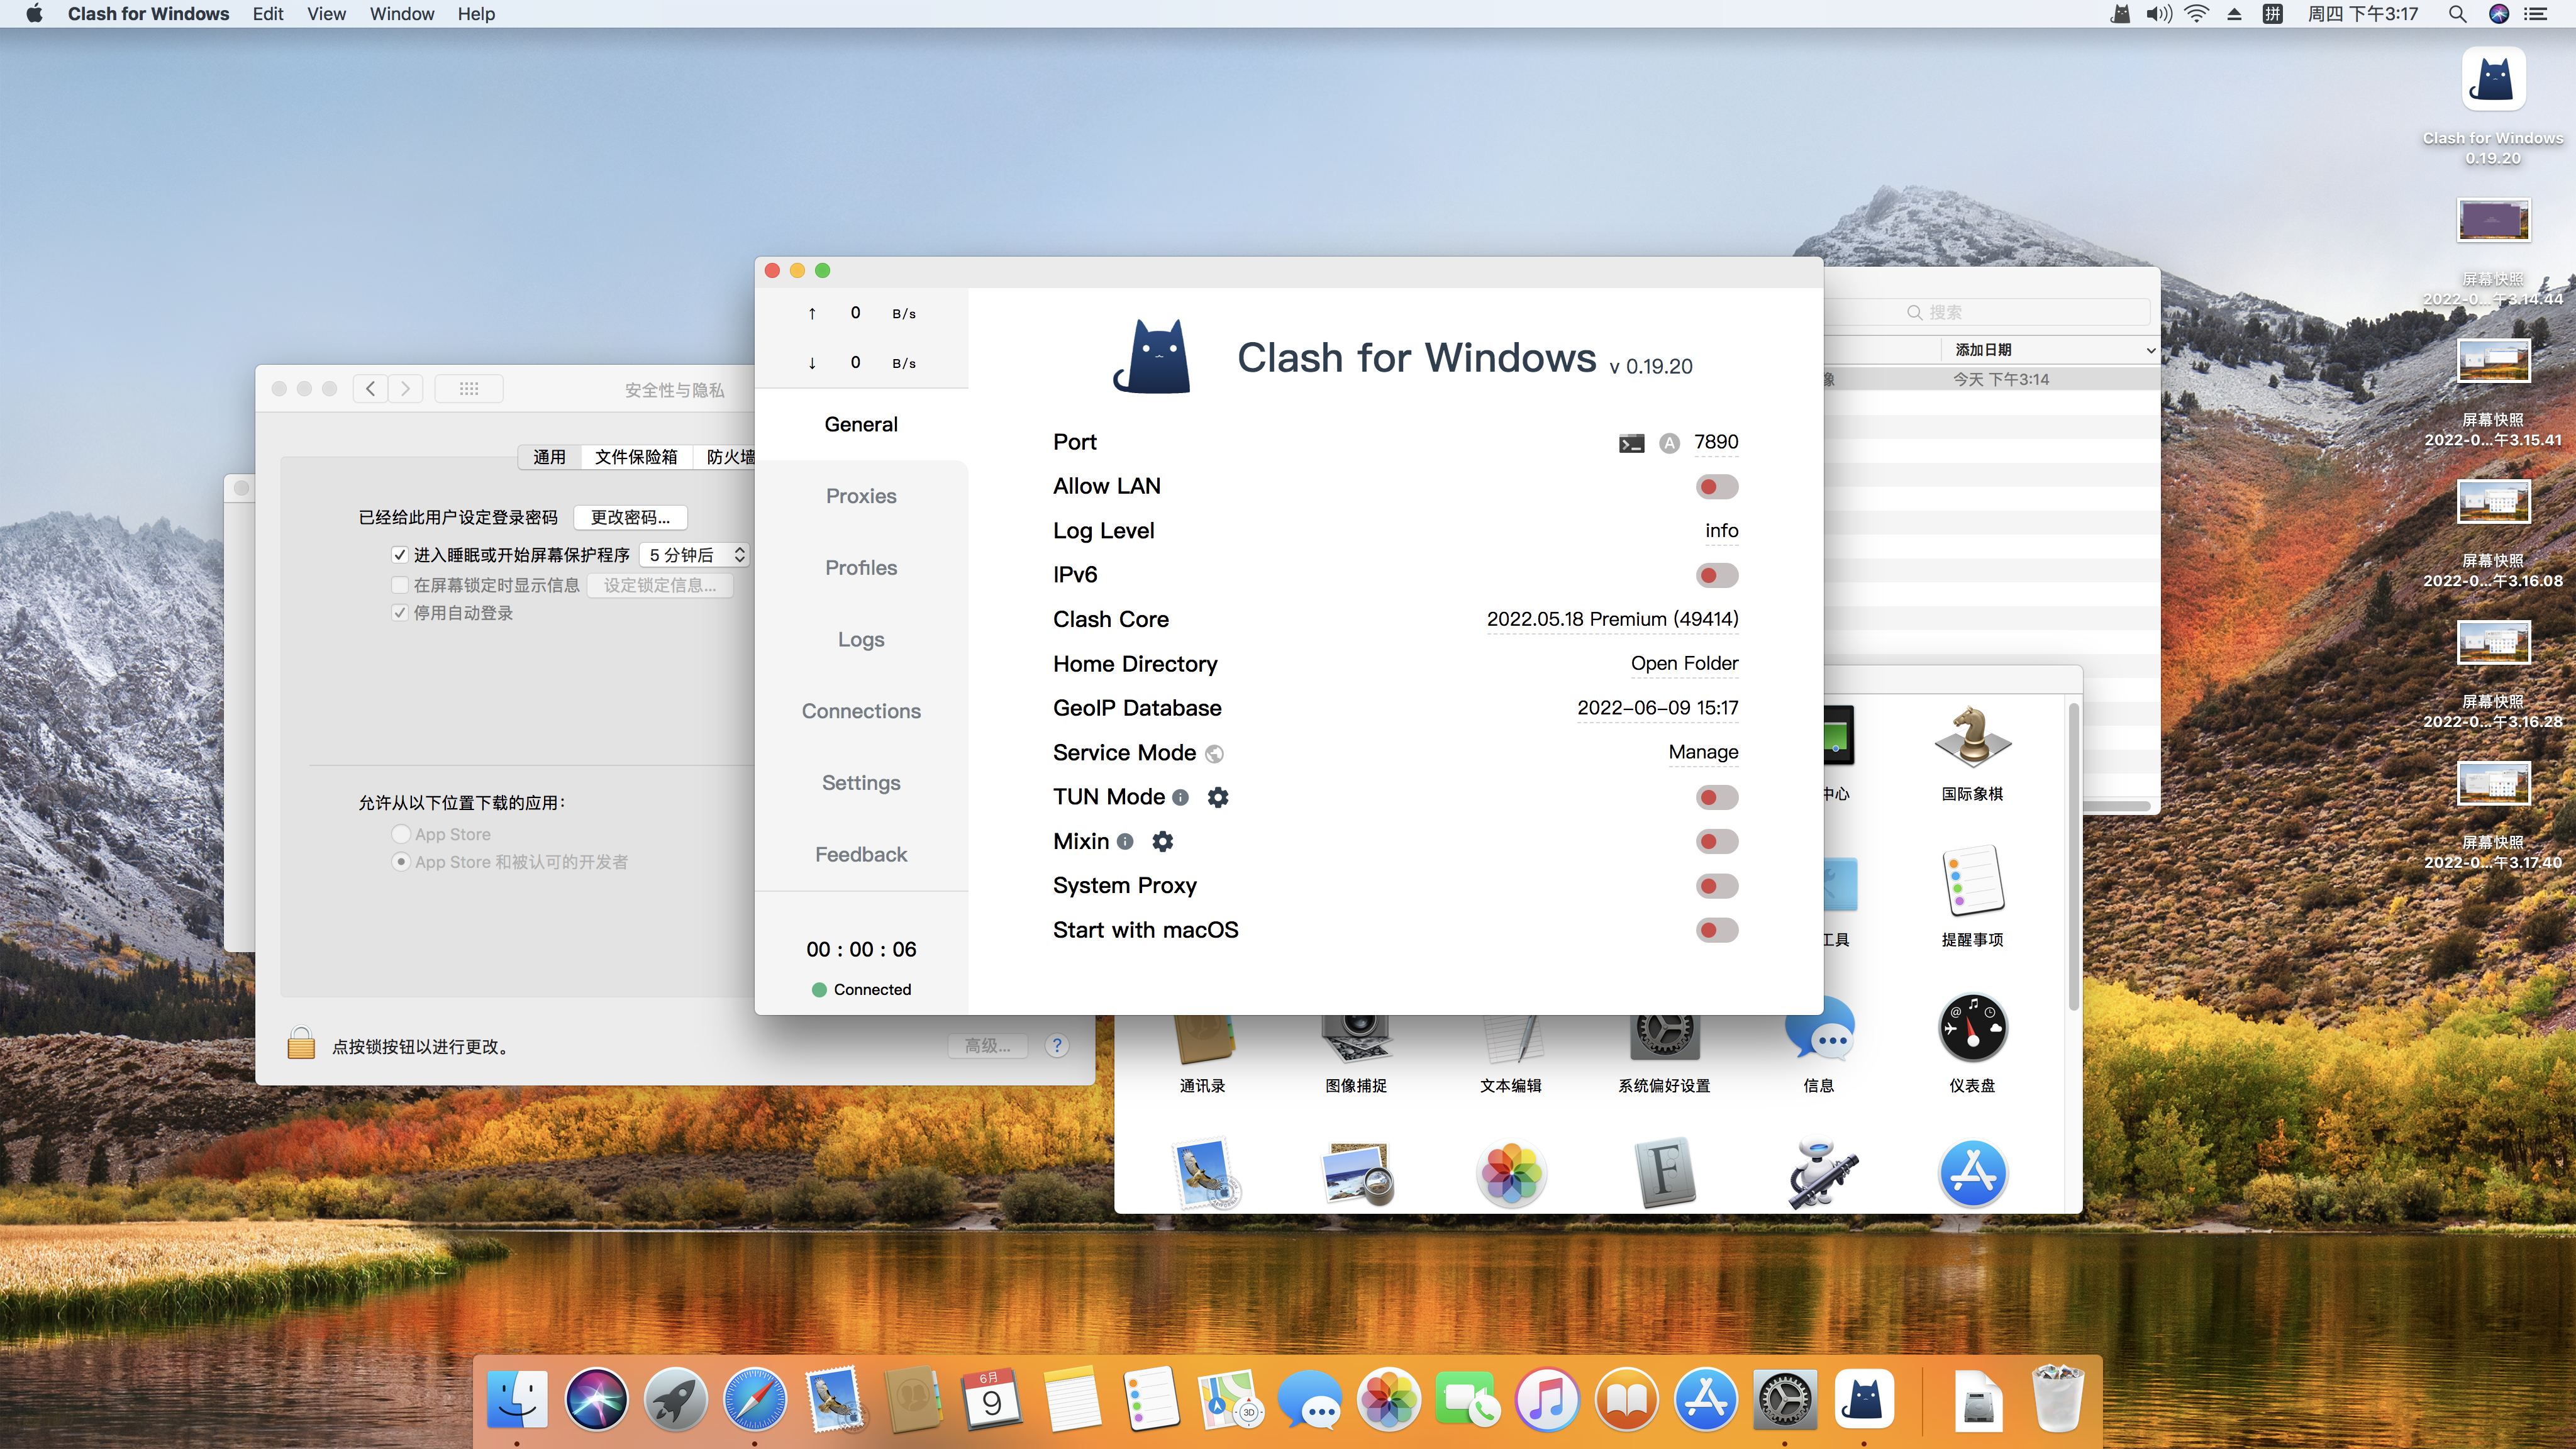Click the info Log Level value
The image size is (2576, 1449).
(1721, 531)
